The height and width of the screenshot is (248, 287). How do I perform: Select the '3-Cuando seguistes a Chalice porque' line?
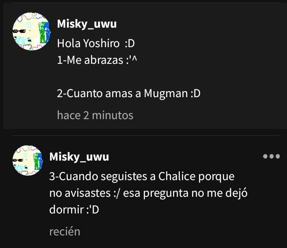click(142, 177)
